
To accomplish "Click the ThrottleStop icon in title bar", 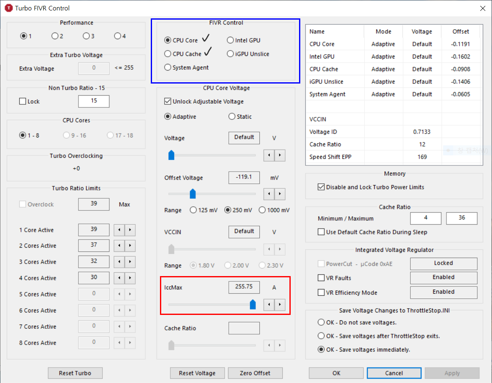I will click(8, 8).
